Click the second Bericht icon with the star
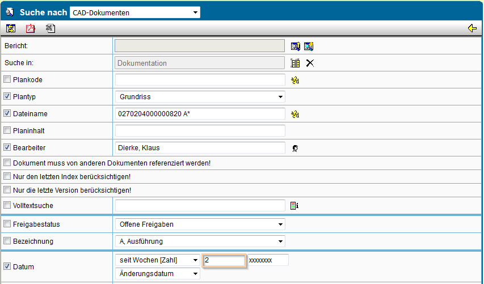This screenshot has width=484, height=284. 309,46
